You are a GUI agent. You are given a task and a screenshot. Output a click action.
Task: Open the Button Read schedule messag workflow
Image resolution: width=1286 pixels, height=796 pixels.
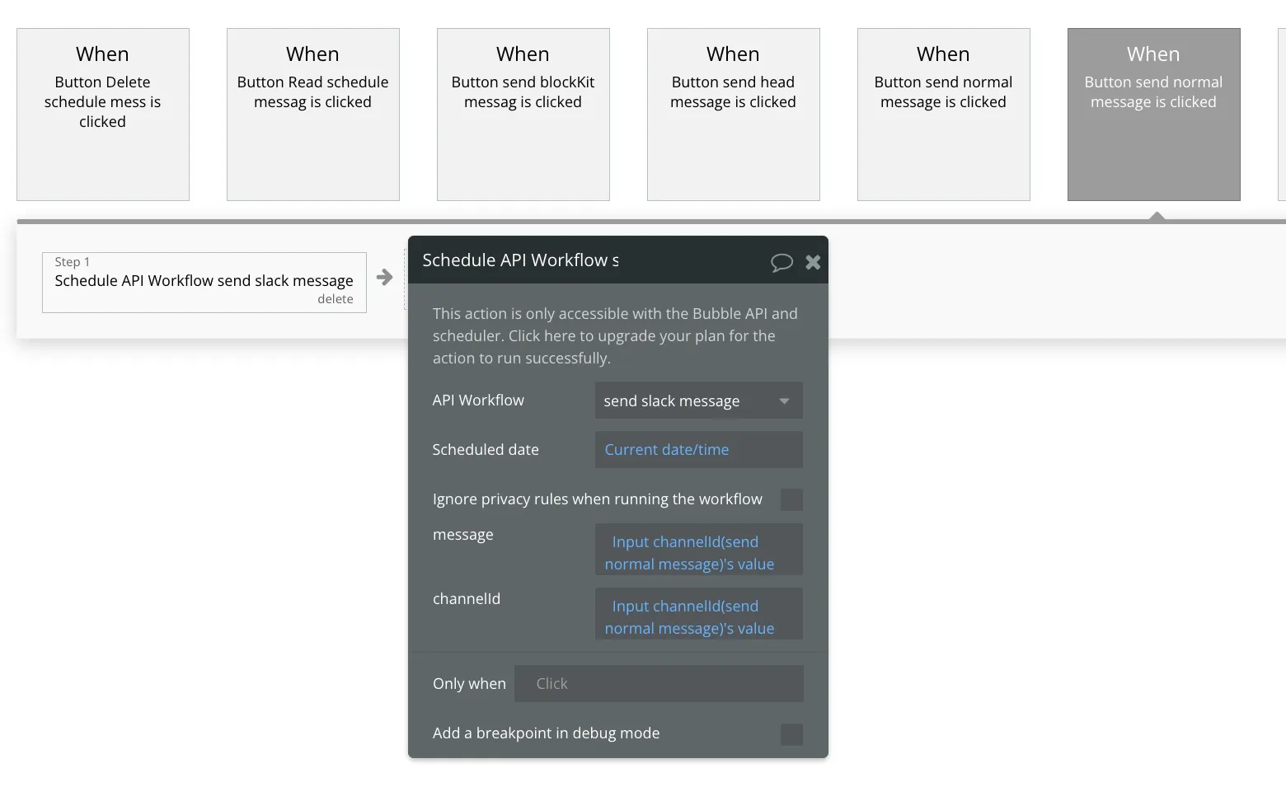pos(313,115)
